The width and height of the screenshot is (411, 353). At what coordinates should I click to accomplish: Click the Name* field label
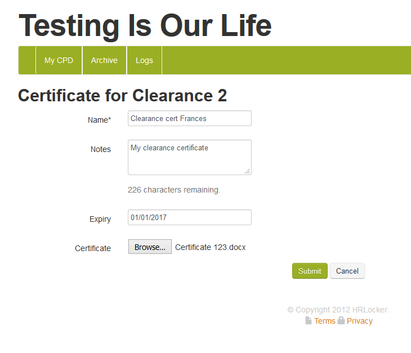tap(100, 120)
